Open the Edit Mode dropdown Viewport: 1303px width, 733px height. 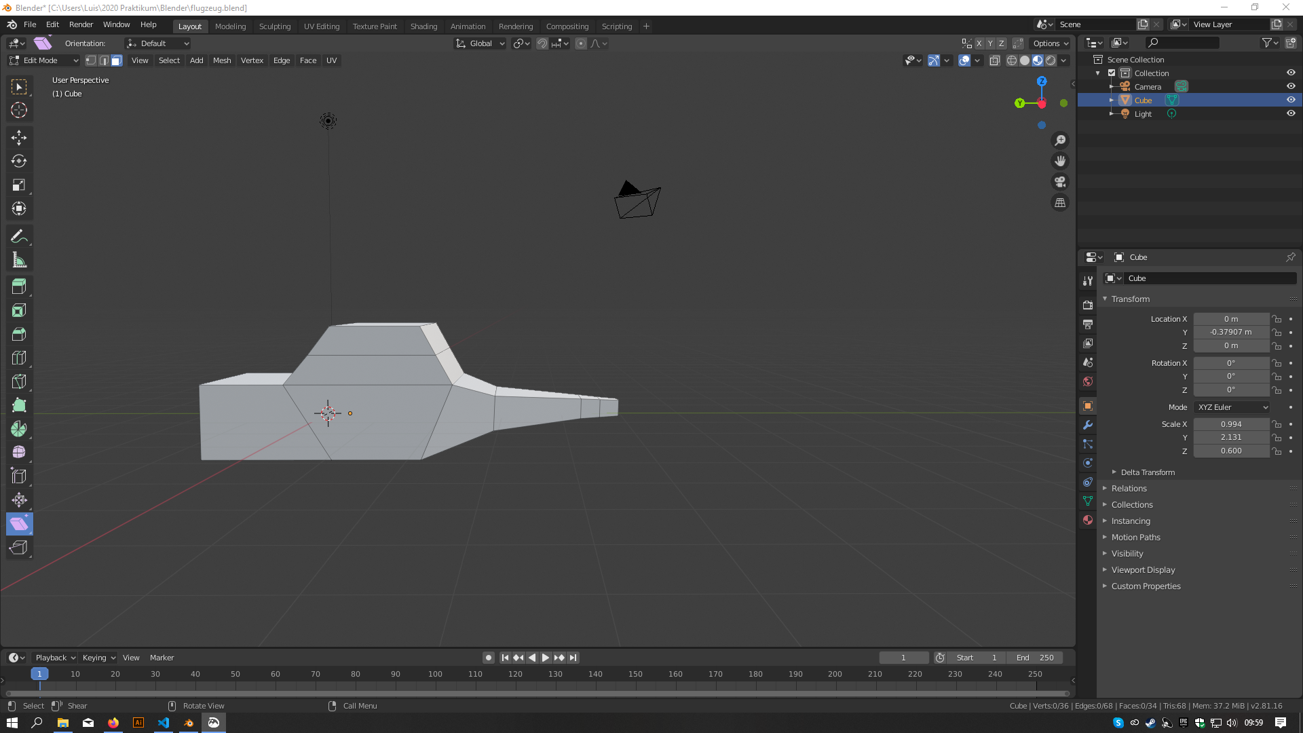click(x=44, y=60)
